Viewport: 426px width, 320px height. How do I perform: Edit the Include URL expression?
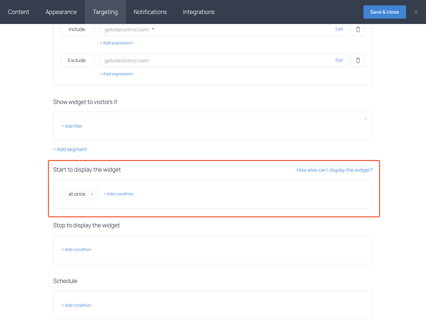(339, 29)
